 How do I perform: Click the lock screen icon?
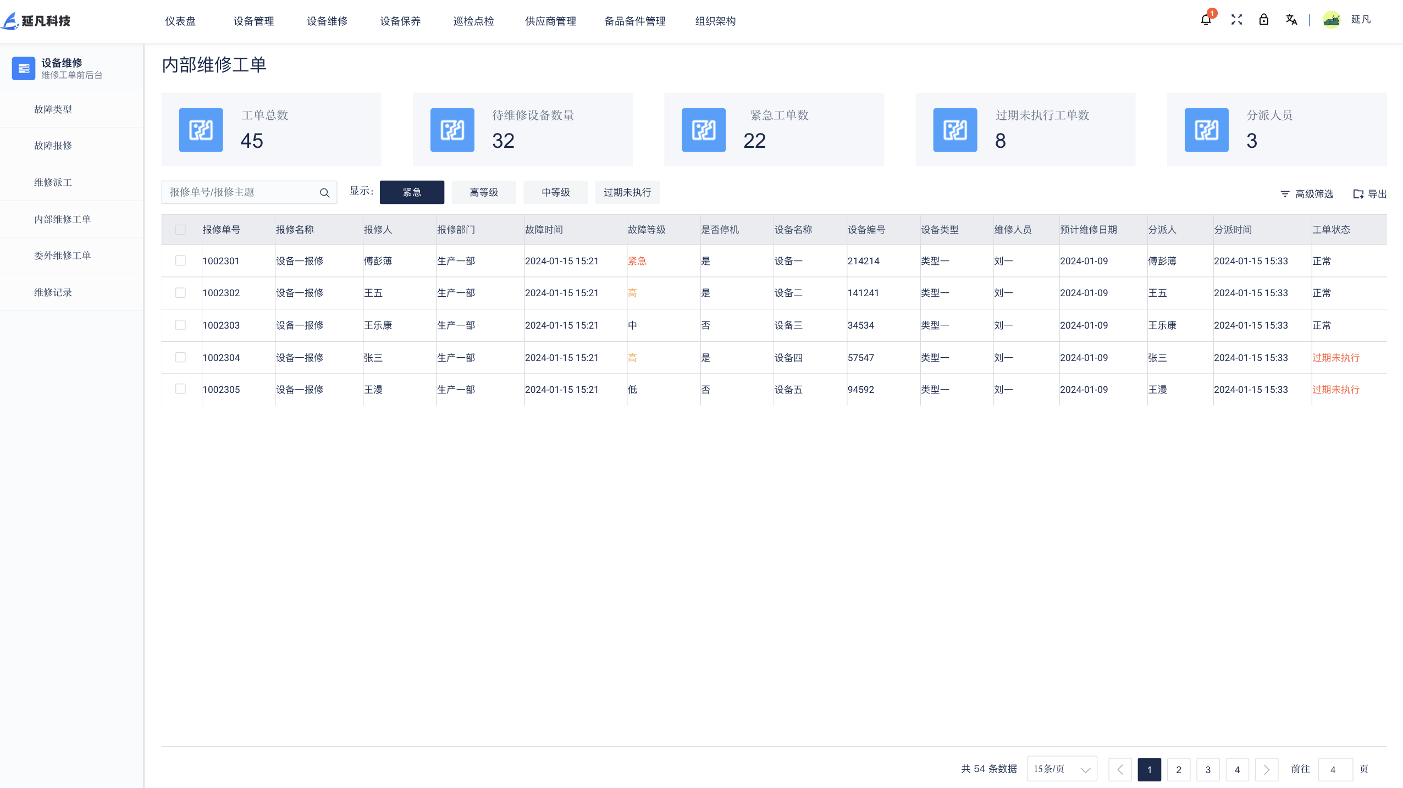coord(1264,20)
